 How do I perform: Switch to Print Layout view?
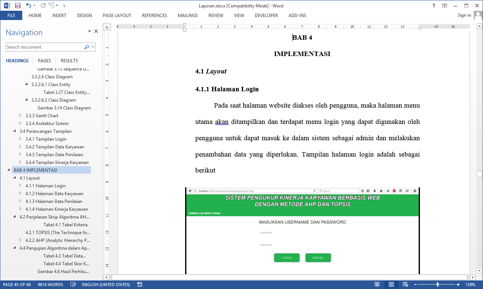[x=391, y=285]
